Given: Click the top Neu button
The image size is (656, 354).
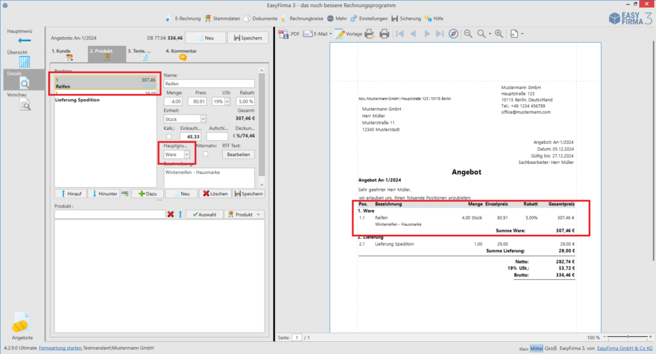Looking at the screenshot, I should pyautogui.click(x=206, y=38).
